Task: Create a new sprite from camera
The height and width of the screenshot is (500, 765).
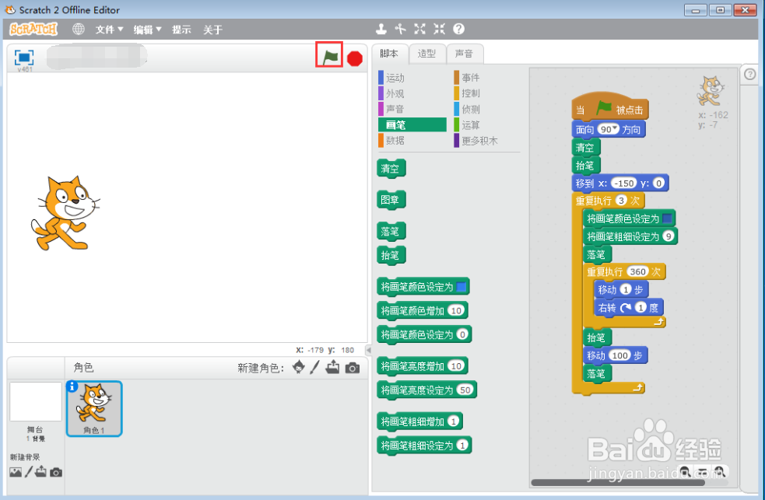Action: (x=353, y=368)
